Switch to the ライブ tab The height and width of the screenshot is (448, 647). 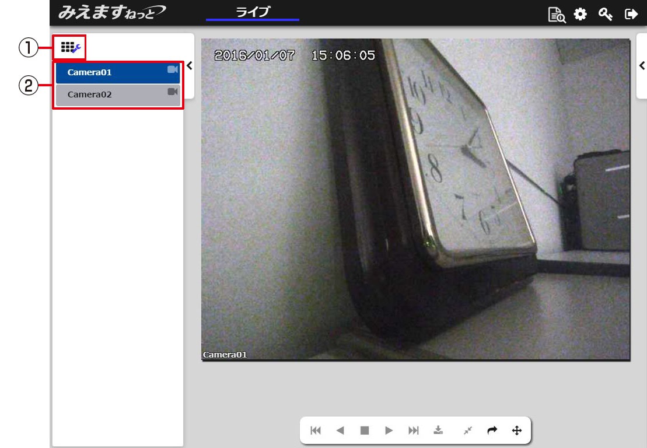[253, 12]
